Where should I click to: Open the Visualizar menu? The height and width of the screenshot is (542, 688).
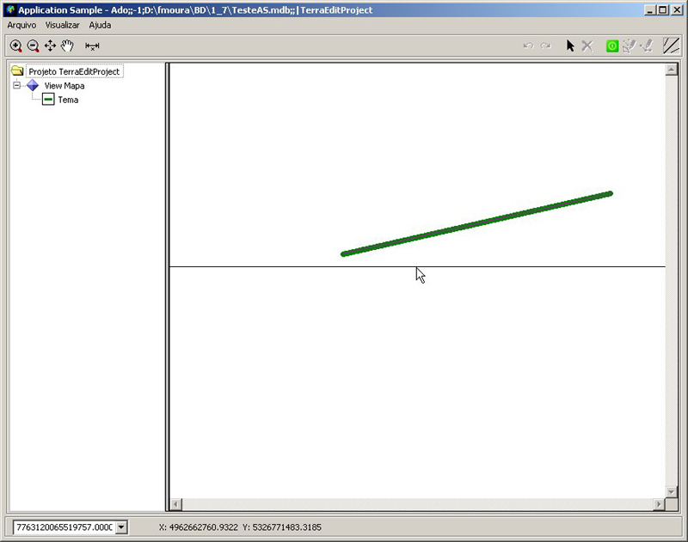[63, 25]
